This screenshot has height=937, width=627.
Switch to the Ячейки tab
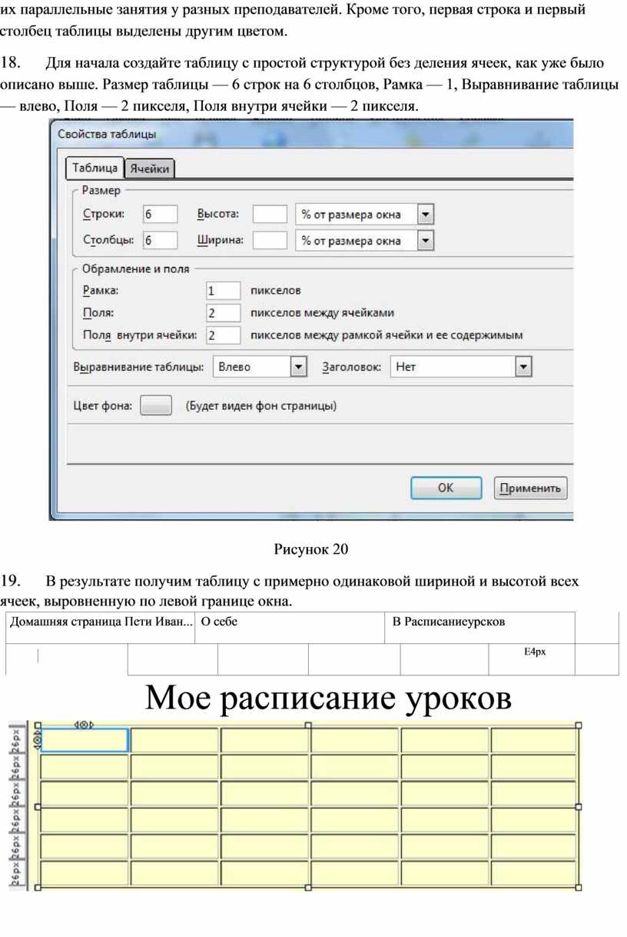point(150,168)
